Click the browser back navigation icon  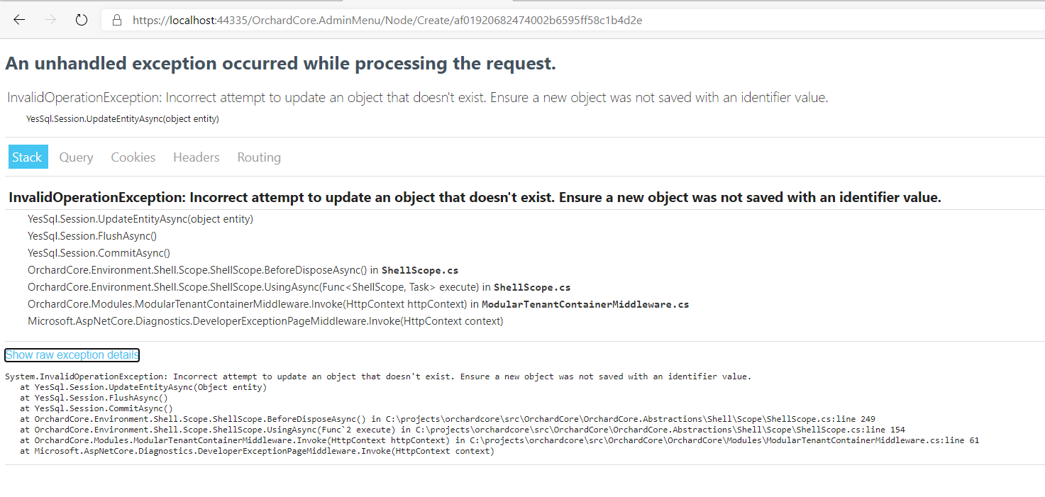coord(18,20)
